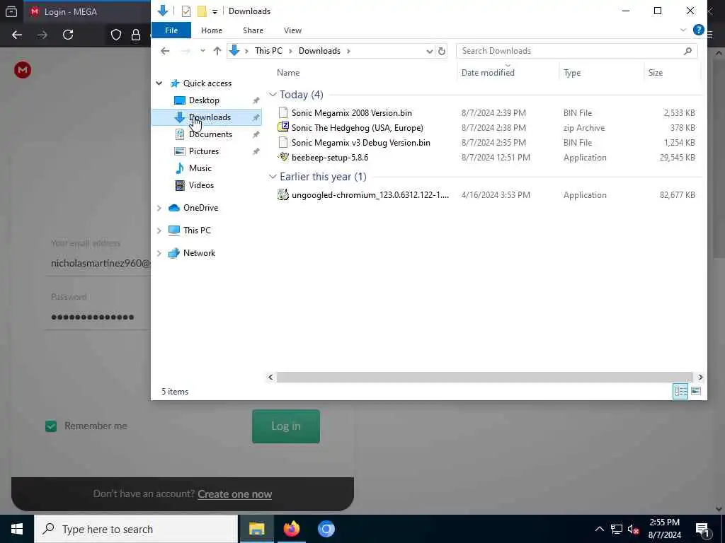Switch to the Share ribbon tab
Image resolution: width=725 pixels, height=543 pixels.
click(x=253, y=30)
